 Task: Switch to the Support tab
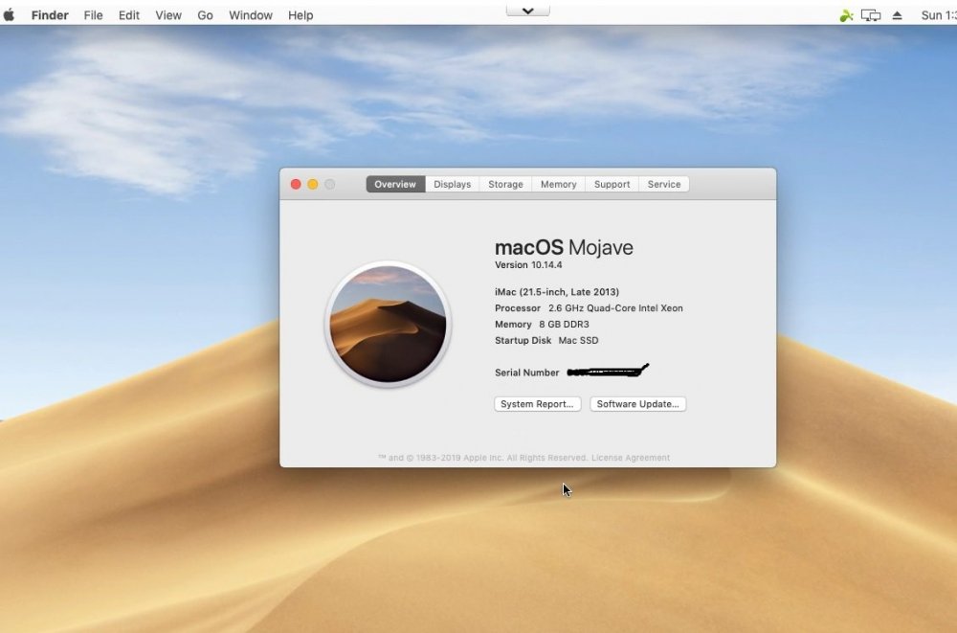(x=612, y=184)
